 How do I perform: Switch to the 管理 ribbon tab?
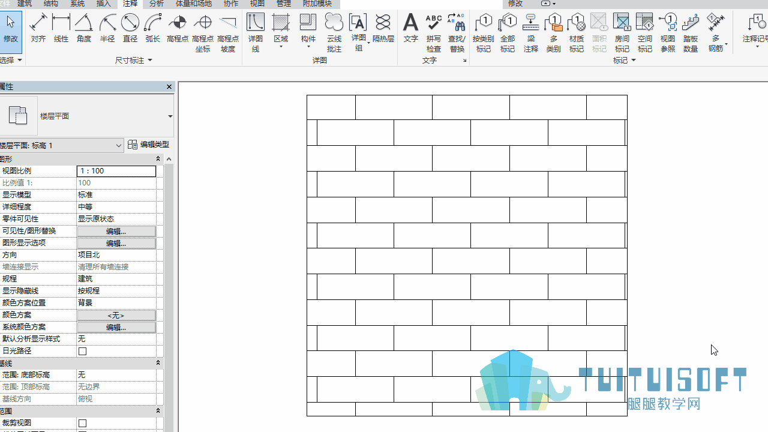coord(284,4)
